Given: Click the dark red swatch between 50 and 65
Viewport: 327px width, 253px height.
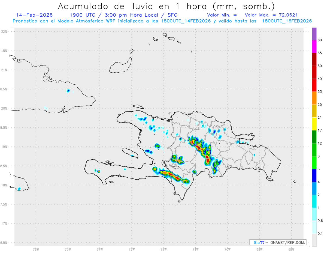Looking at the screenshot, I should coord(314,59).
